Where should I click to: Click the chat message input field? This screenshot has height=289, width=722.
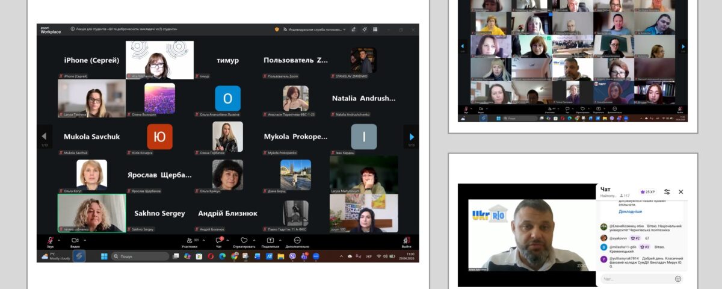pyautogui.click(x=636, y=279)
